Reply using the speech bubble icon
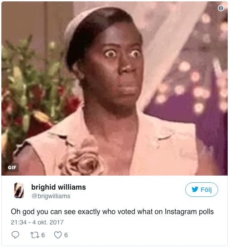Viewport: 230px width, 248px height. [x=15, y=235]
